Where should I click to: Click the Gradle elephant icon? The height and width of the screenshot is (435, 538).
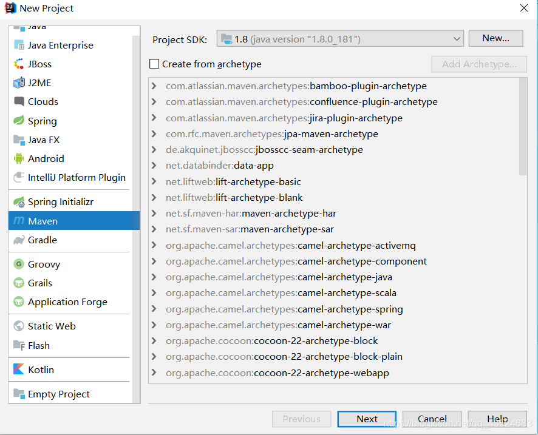(19, 240)
